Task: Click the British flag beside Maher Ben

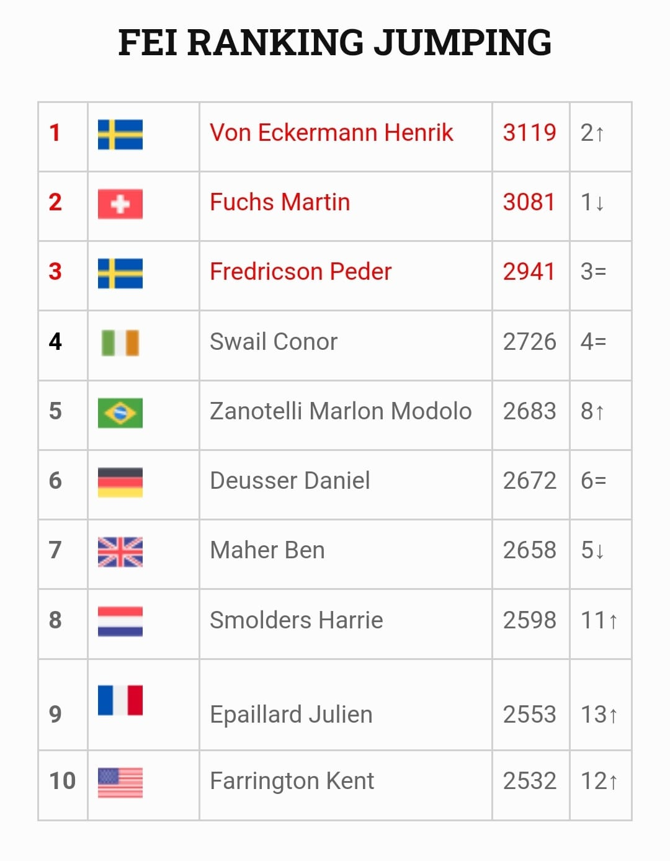Action: click(x=120, y=551)
